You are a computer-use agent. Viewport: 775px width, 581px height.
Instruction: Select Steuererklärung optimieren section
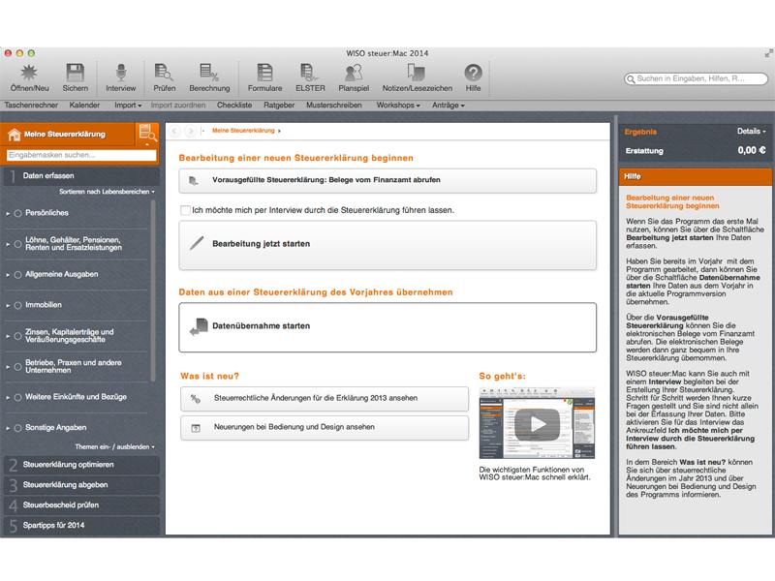[81, 465]
